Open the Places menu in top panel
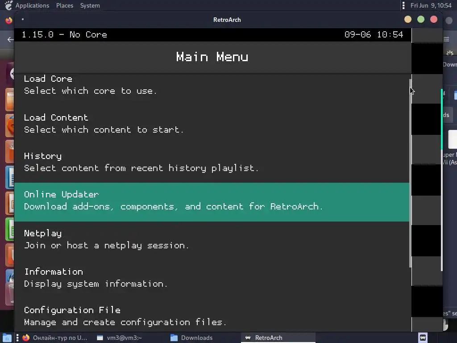Screen dimensions: 457x343 tap(65, 5)
